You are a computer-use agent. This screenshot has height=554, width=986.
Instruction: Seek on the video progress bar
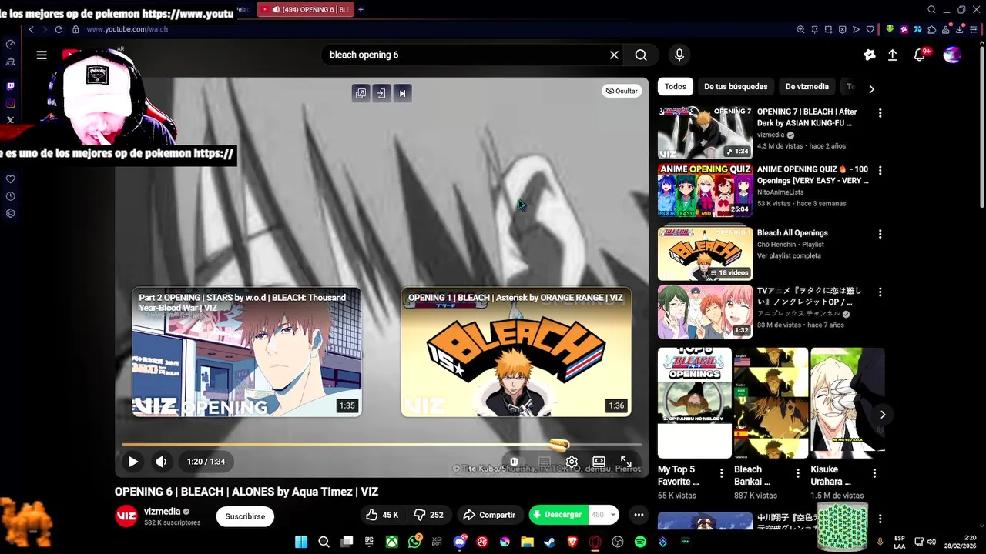[x=381, y=444]
